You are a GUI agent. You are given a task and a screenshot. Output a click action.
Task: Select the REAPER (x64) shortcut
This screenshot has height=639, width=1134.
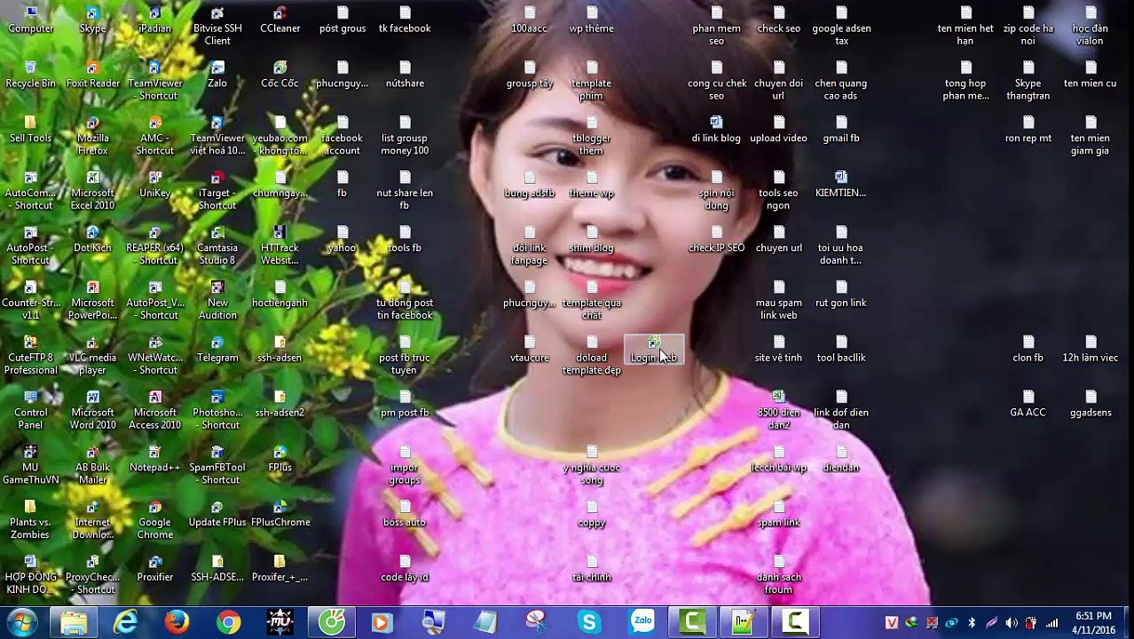(155, 247)
